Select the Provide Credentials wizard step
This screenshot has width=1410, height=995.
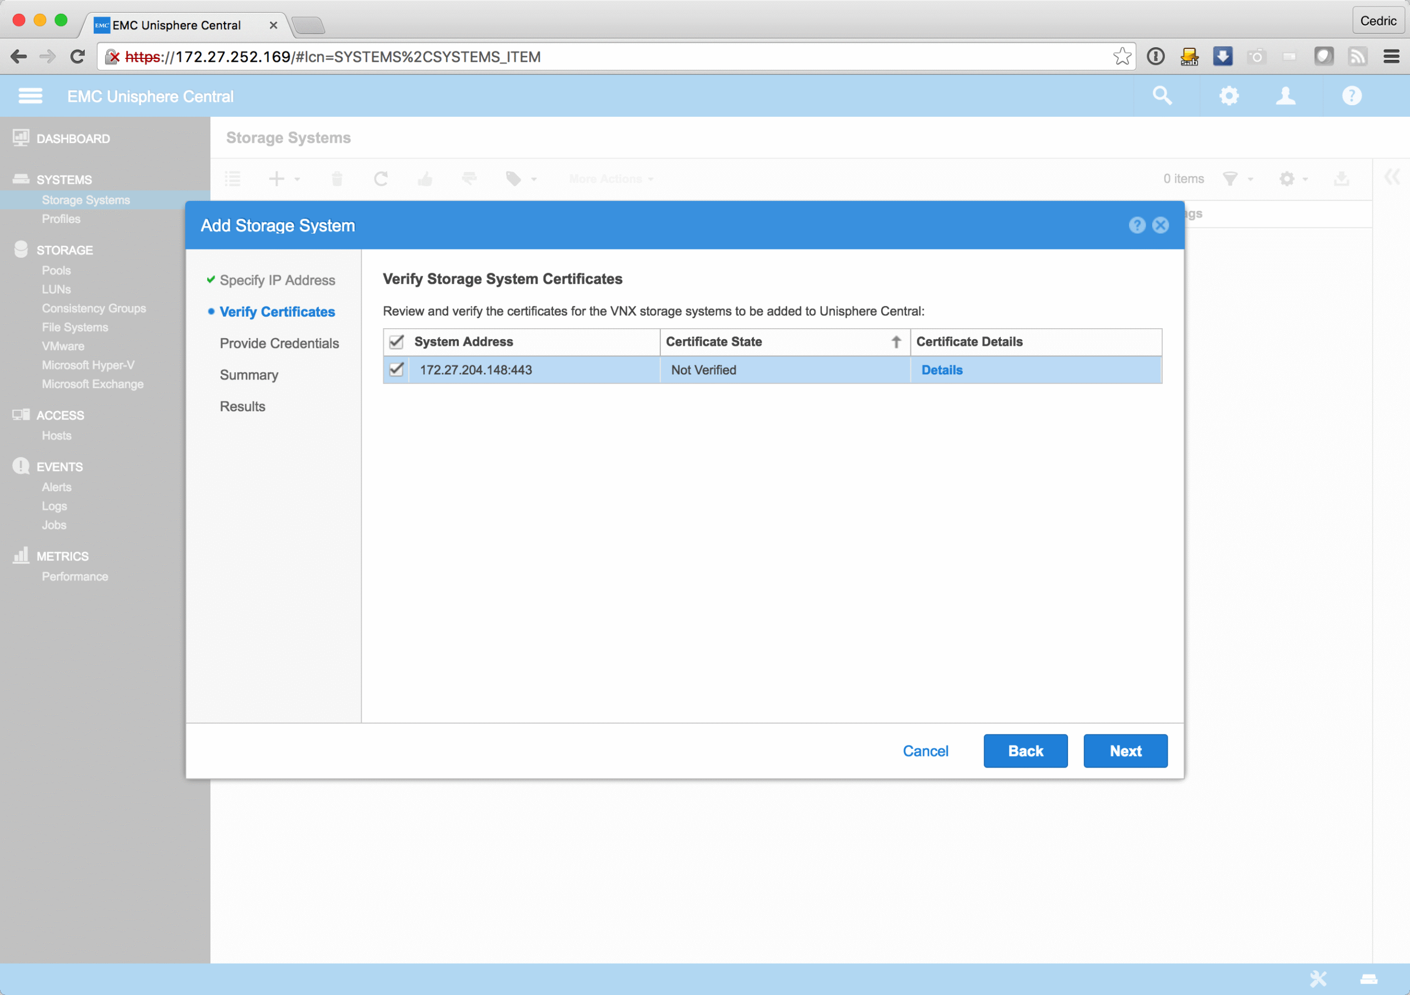coord(279,343)
